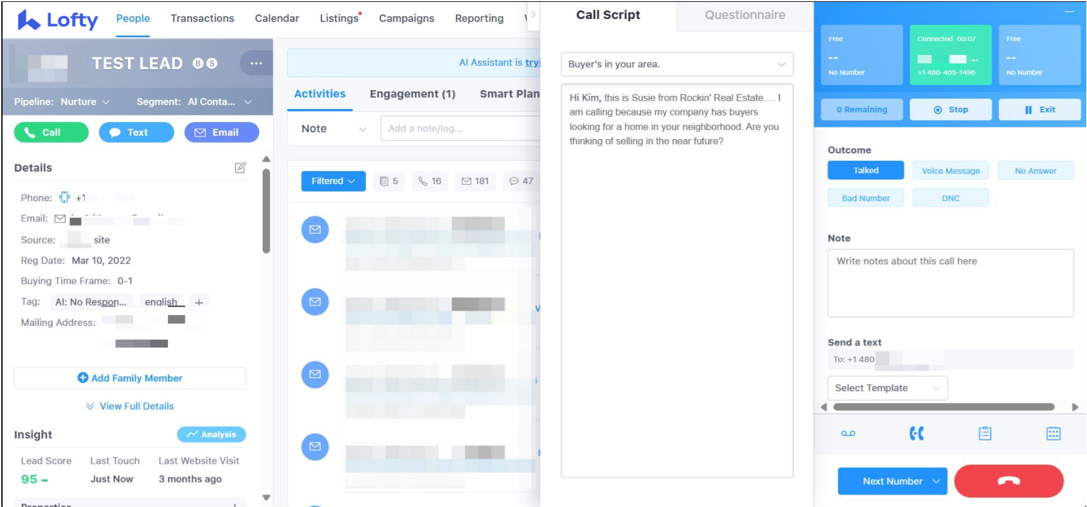Open voicemail drop icon in dialer
Viewport: 1087px width, 507px height.
[x=848, y=433]
